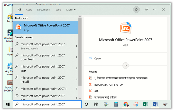Open recent file 'AIA'
This screenshot has width=174, height=111.
(96, 91)
